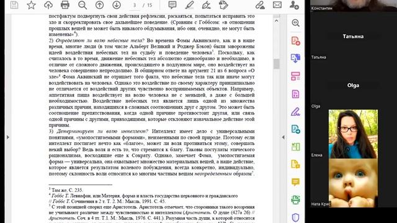Expand the left navigation pane arrow
Image resolution: width=397 pixels, height=223 pixels.
pos(8,138)
